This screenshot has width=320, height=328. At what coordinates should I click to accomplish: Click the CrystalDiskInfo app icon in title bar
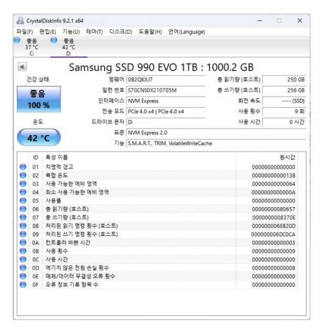[x=20, y=21]
